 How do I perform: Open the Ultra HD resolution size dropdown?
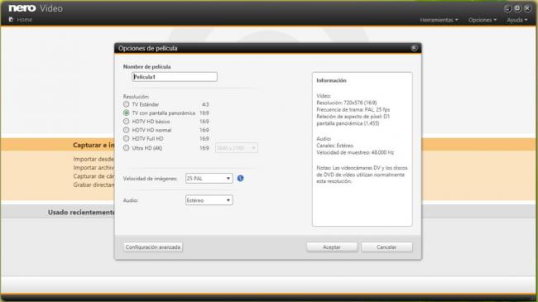(x=237, y=148)
